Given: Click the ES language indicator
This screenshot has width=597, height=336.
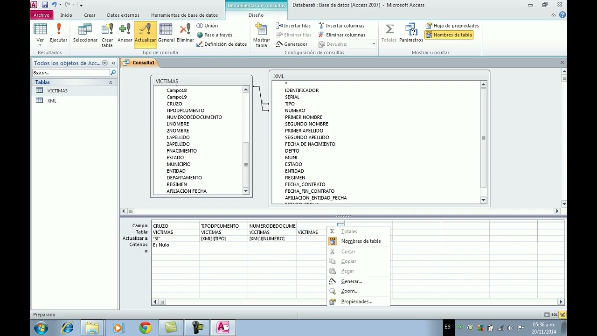Looking at the screenshot, I should coord(447,327).
